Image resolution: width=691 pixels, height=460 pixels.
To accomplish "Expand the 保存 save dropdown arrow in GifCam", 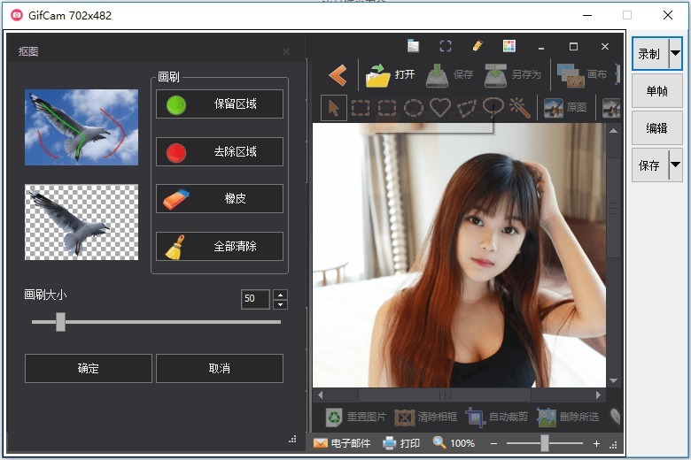I will coord(675,165).
